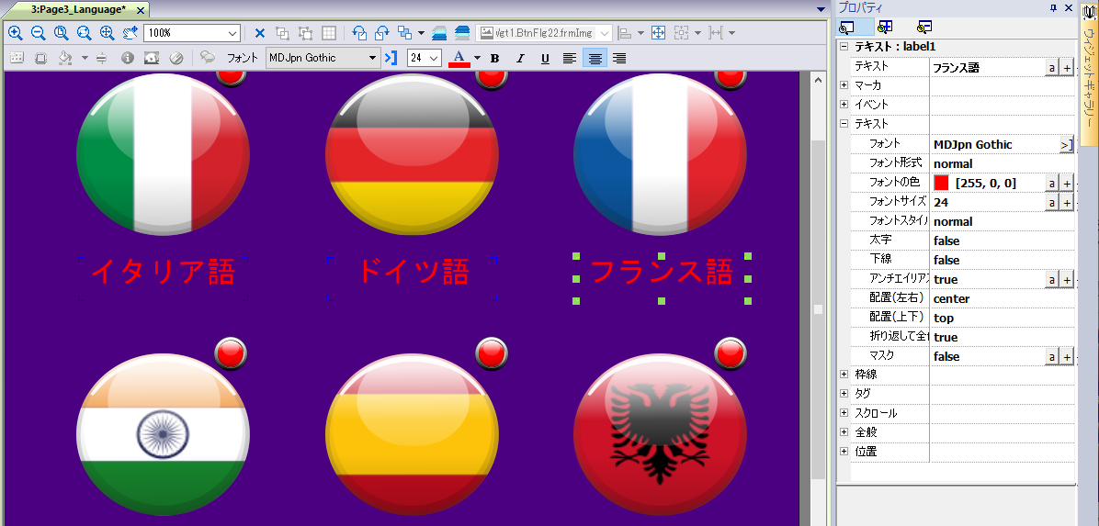Align text right
Image resolution: width=1099 pixels, height=526 pixels.
point(619,59)
